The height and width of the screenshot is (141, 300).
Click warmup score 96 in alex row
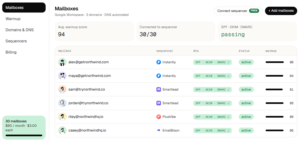pyautogui.click(x=291, y=62)
